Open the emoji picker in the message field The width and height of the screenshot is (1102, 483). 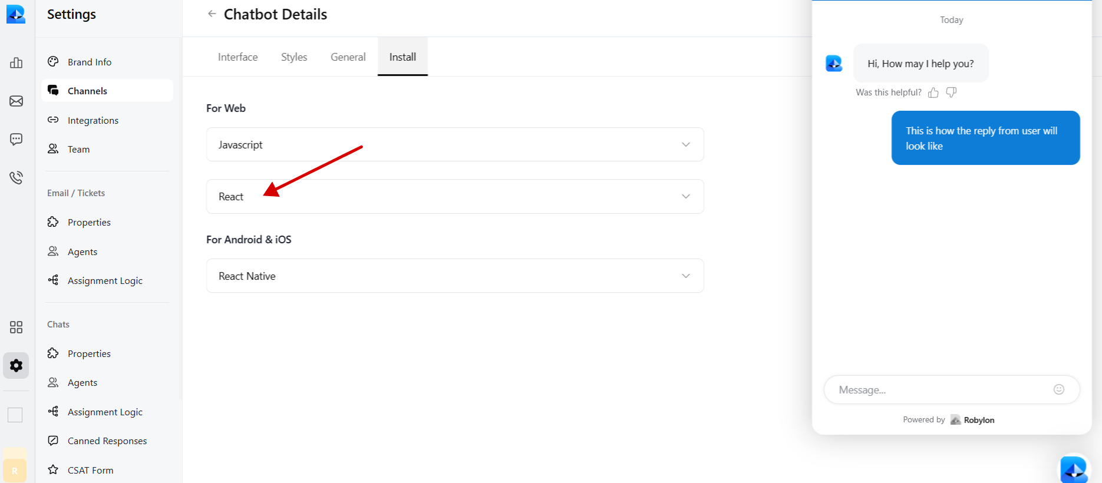[x=1059, y=389]
